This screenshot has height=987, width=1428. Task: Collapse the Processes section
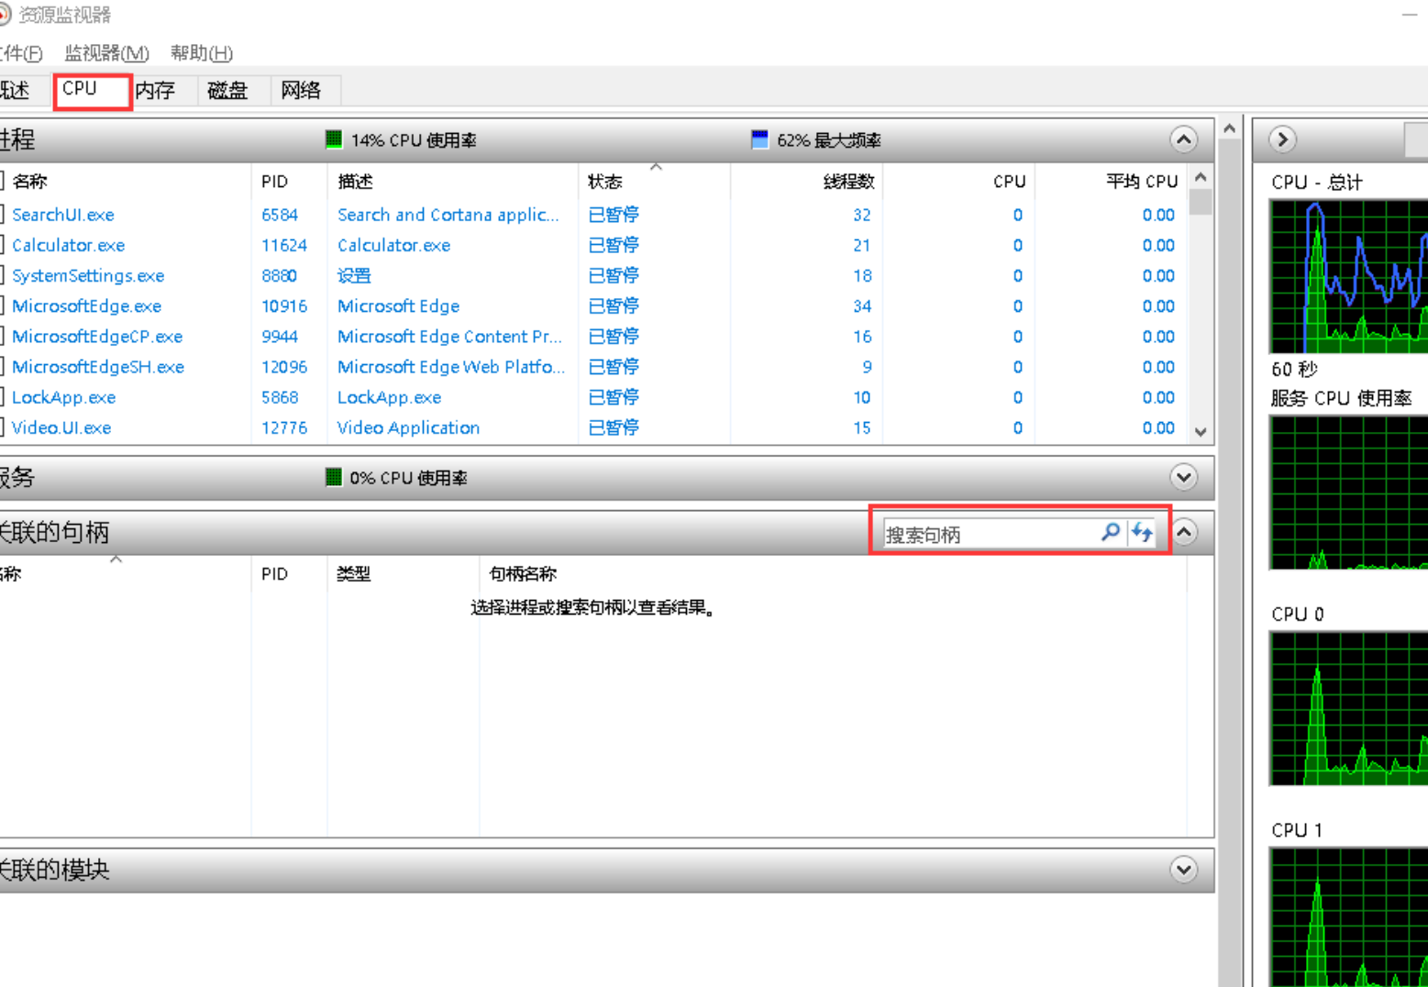1183,139
